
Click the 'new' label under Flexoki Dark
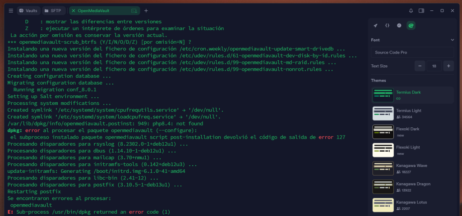(x=400, y=135)
